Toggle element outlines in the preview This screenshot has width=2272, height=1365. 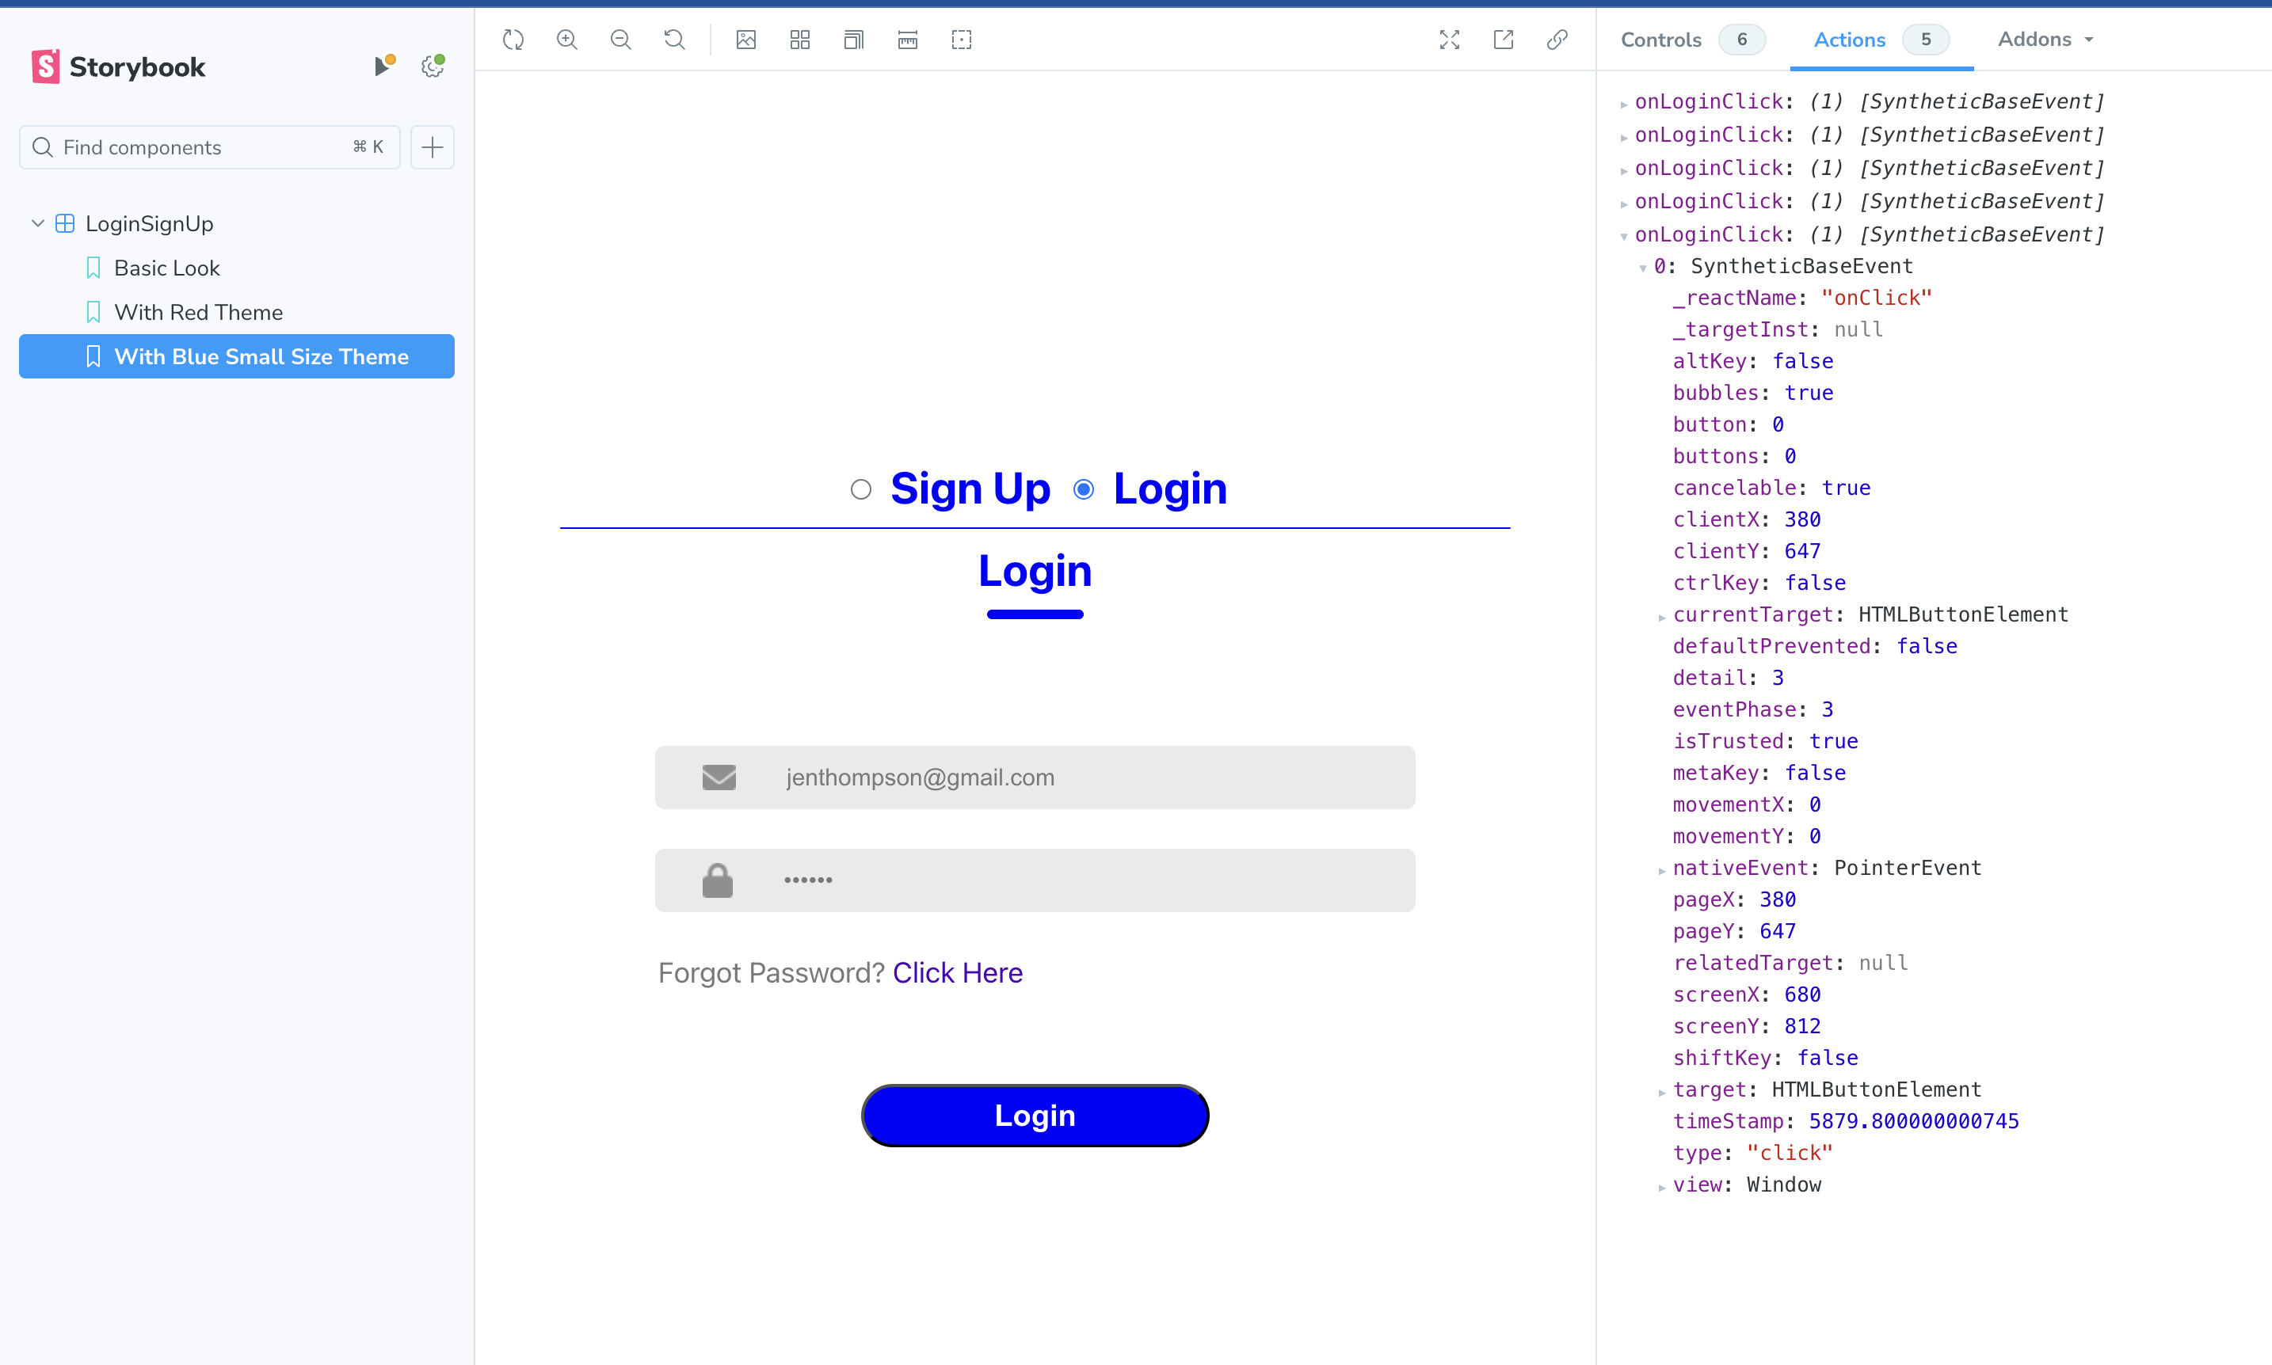pos(962,40)
